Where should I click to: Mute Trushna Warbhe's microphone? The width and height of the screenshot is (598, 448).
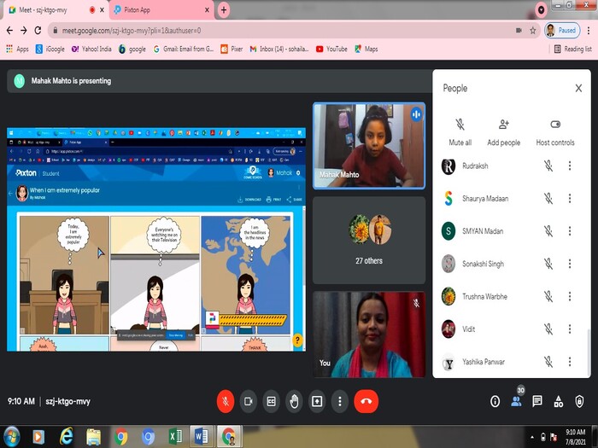pos(548,296)
